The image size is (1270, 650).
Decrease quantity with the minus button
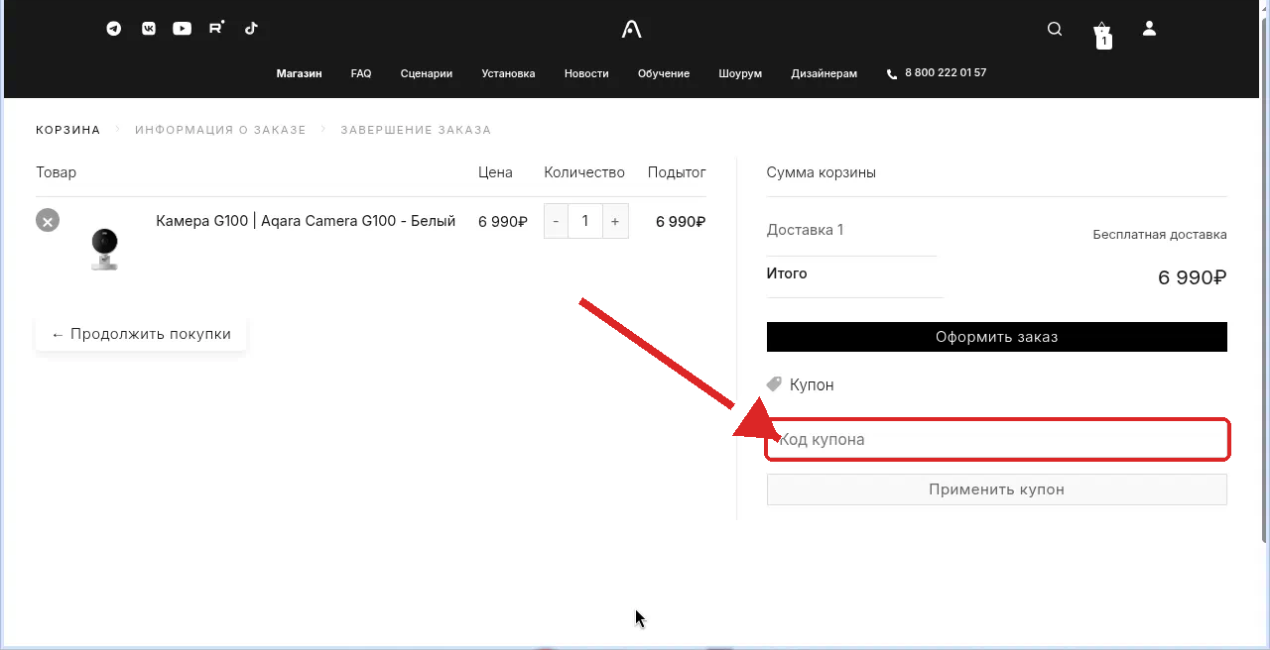tap(556, 221)
